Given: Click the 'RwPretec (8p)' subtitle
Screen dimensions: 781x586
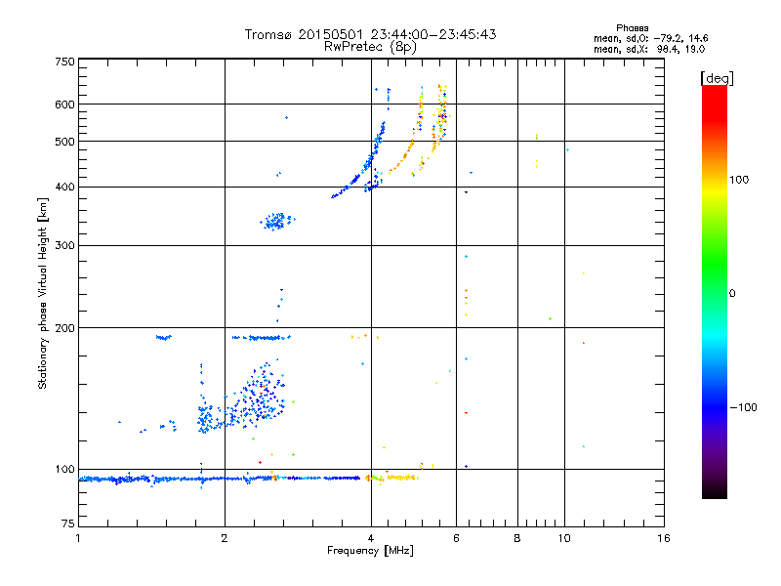Looking at the screenshot, I should pyautogui.click(x=370, y=47).
